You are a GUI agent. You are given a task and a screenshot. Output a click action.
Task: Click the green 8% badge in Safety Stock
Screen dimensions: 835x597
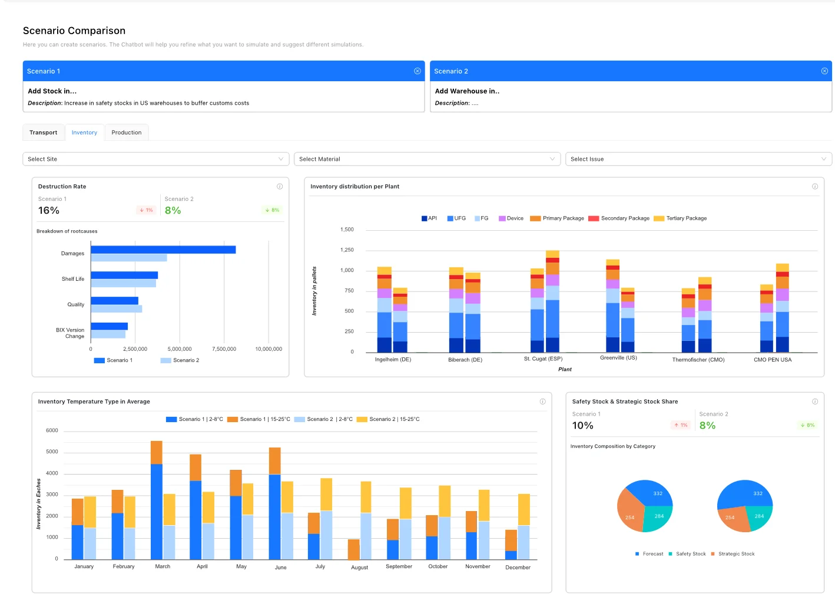pos(807,425)
